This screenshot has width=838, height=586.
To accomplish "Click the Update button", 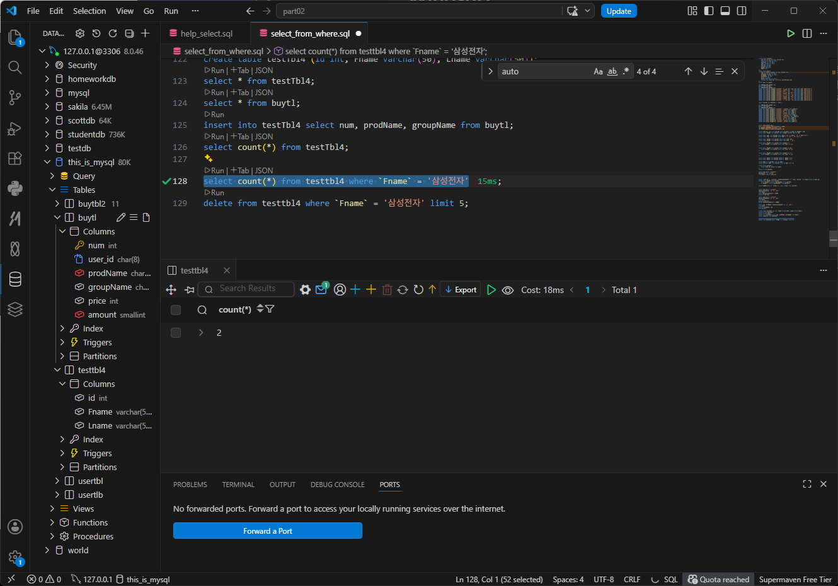I will tap(619, 11).
